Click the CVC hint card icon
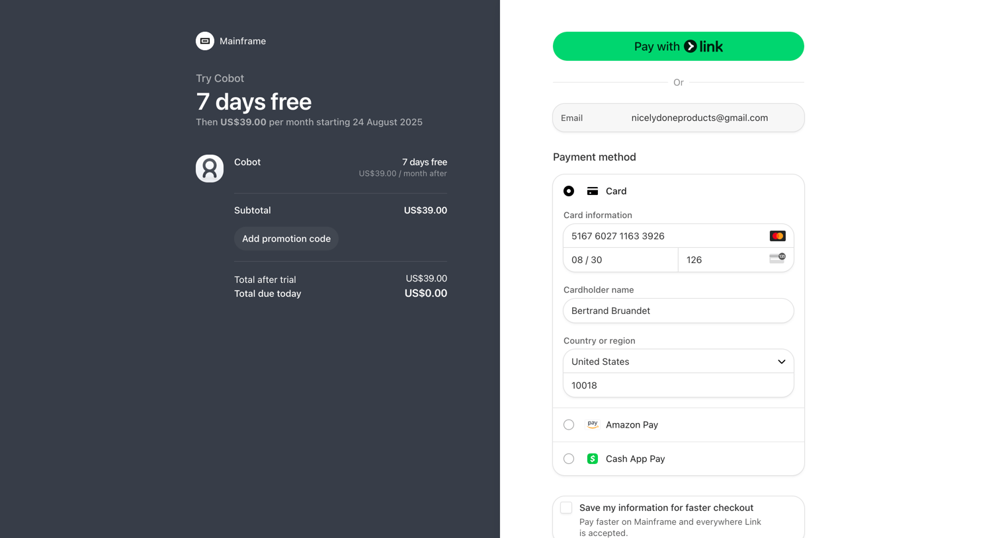Screen dimensions: 1000x538 (778, 258)
